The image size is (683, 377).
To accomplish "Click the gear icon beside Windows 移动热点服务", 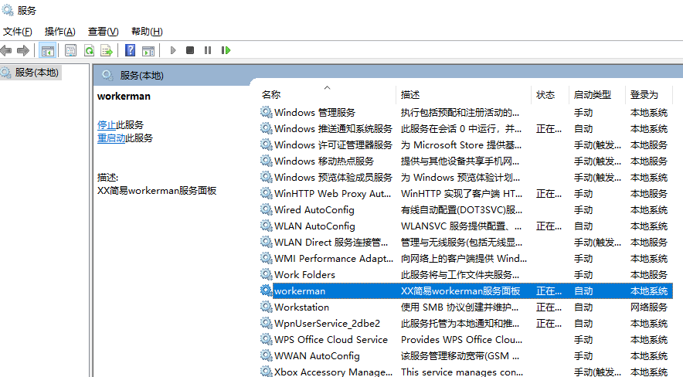I will (266, 161).
